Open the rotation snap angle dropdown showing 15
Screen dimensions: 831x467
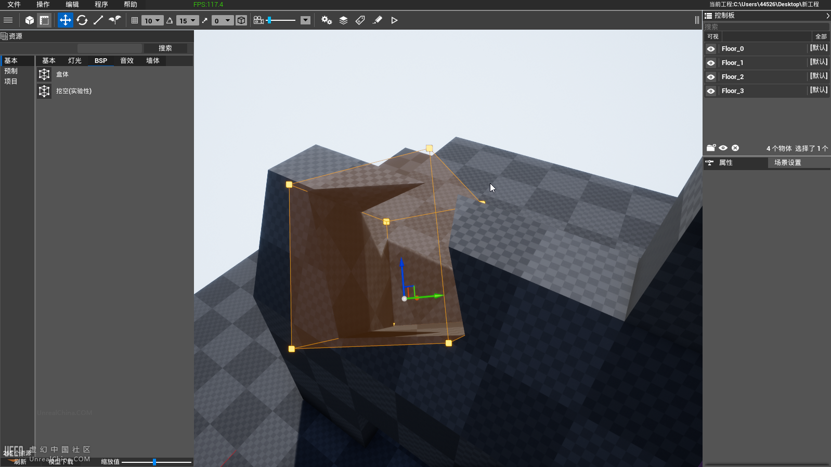(x=187, y=21)
